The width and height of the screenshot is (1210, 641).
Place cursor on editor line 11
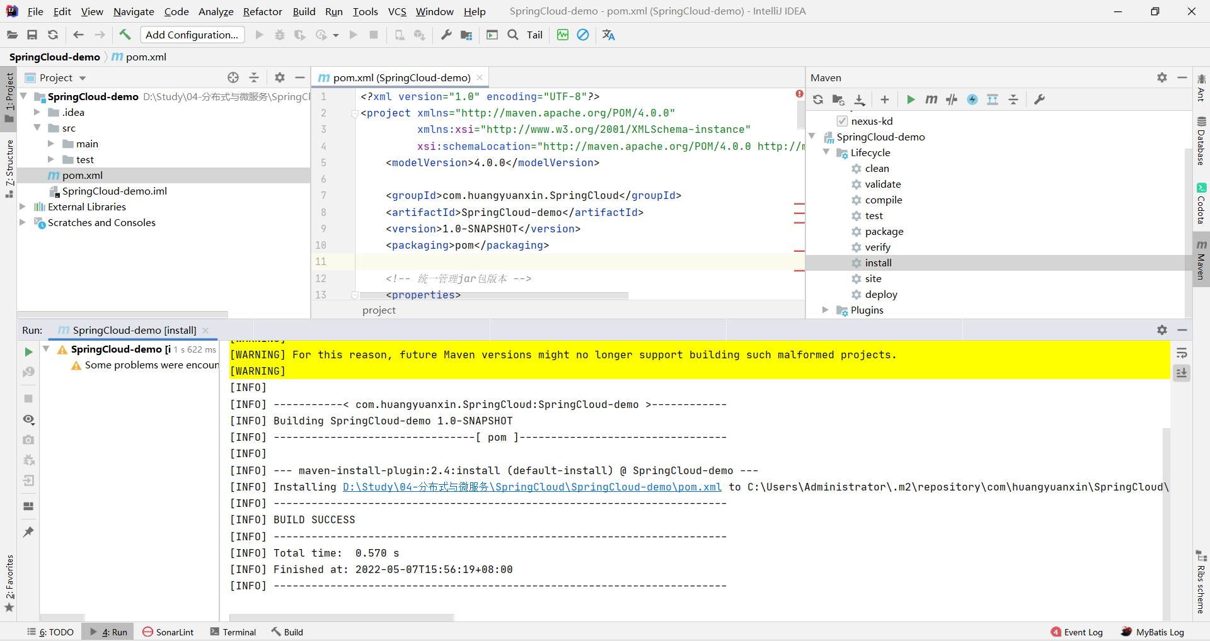click(x=580, y=261)
